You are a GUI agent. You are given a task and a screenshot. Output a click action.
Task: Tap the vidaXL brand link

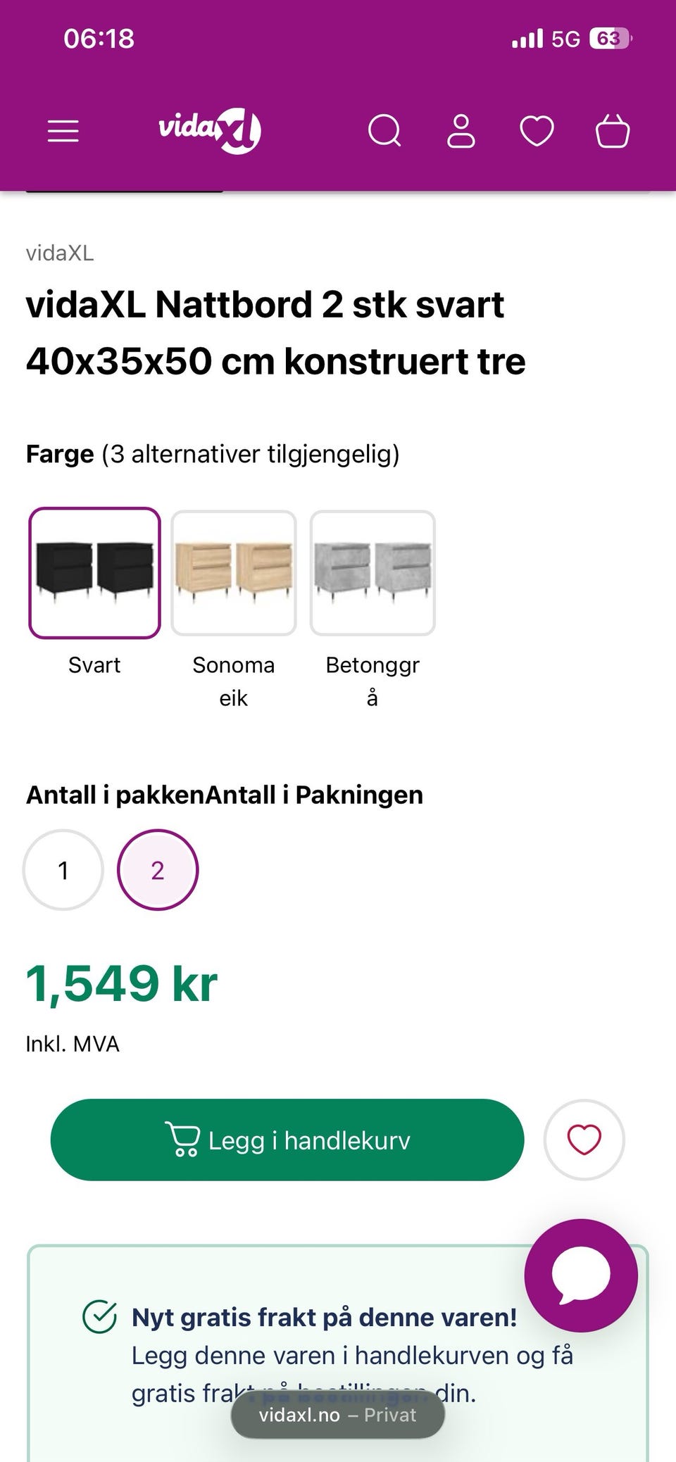pos(60,253)
